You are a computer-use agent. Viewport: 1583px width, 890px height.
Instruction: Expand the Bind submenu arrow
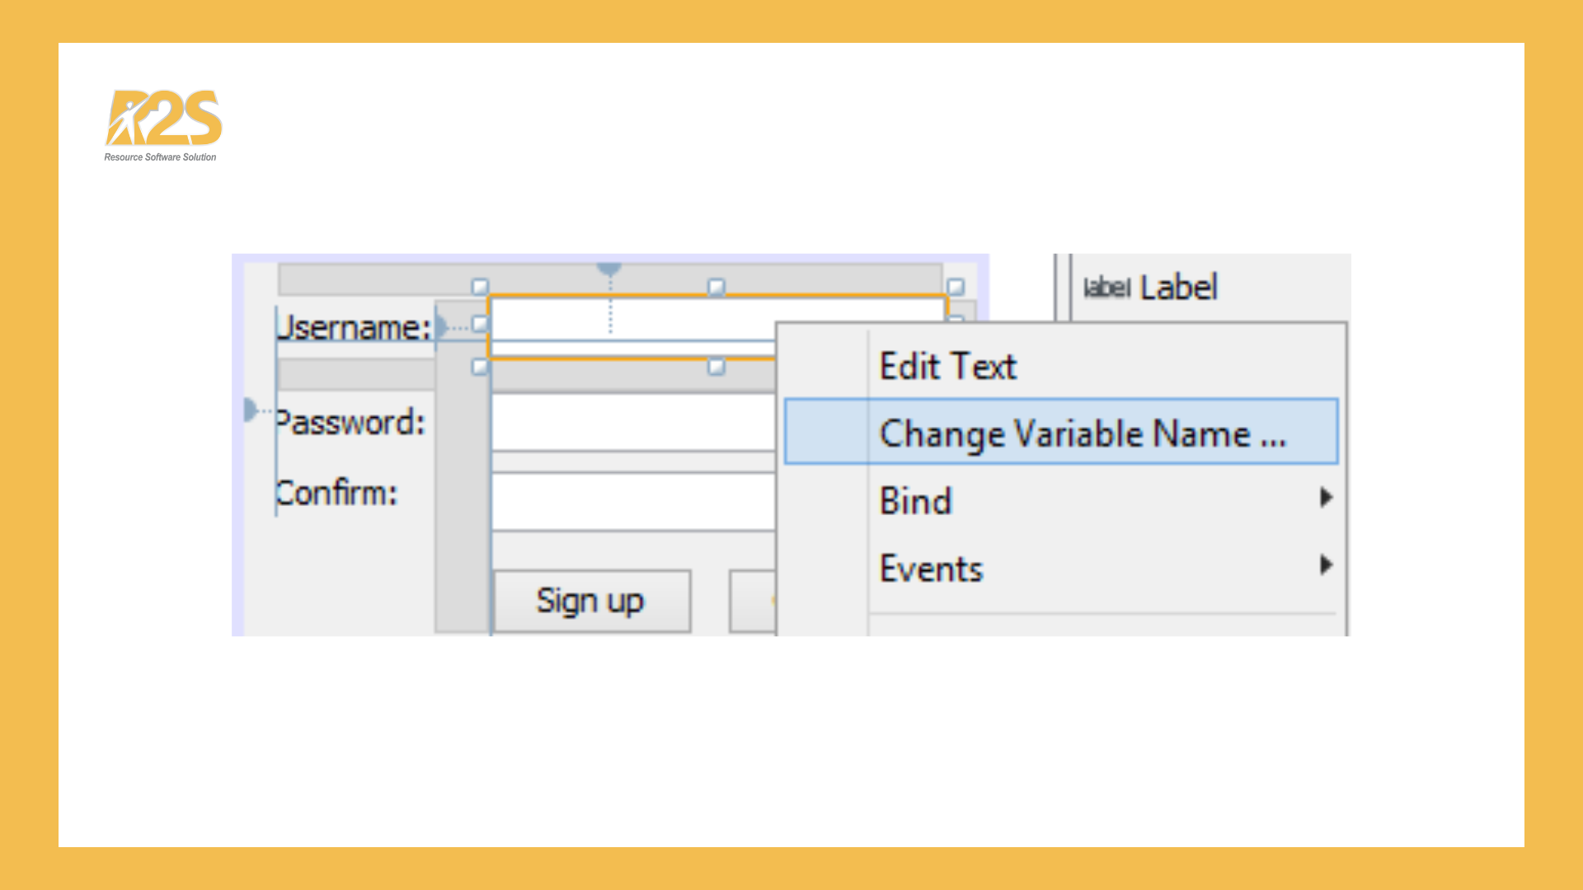tap(1325, 498)
